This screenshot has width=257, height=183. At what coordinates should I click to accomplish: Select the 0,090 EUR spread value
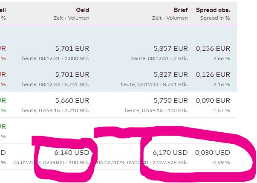213,101
